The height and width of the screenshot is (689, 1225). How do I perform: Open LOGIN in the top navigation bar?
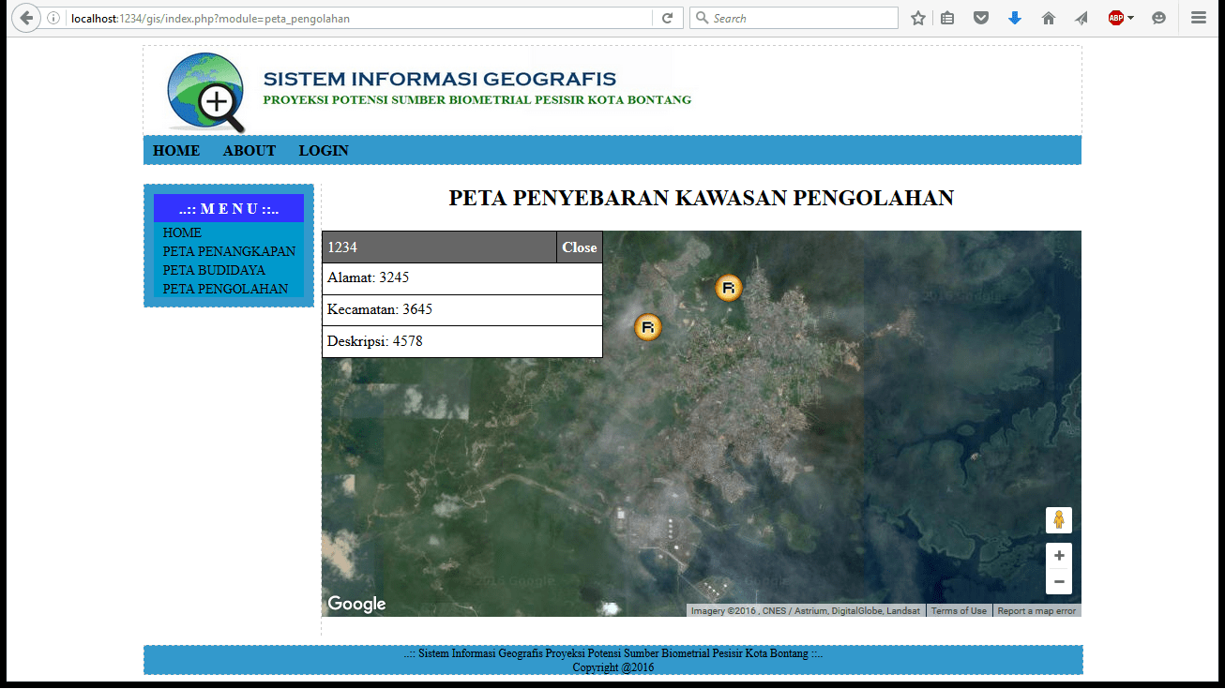click(324, 151)
